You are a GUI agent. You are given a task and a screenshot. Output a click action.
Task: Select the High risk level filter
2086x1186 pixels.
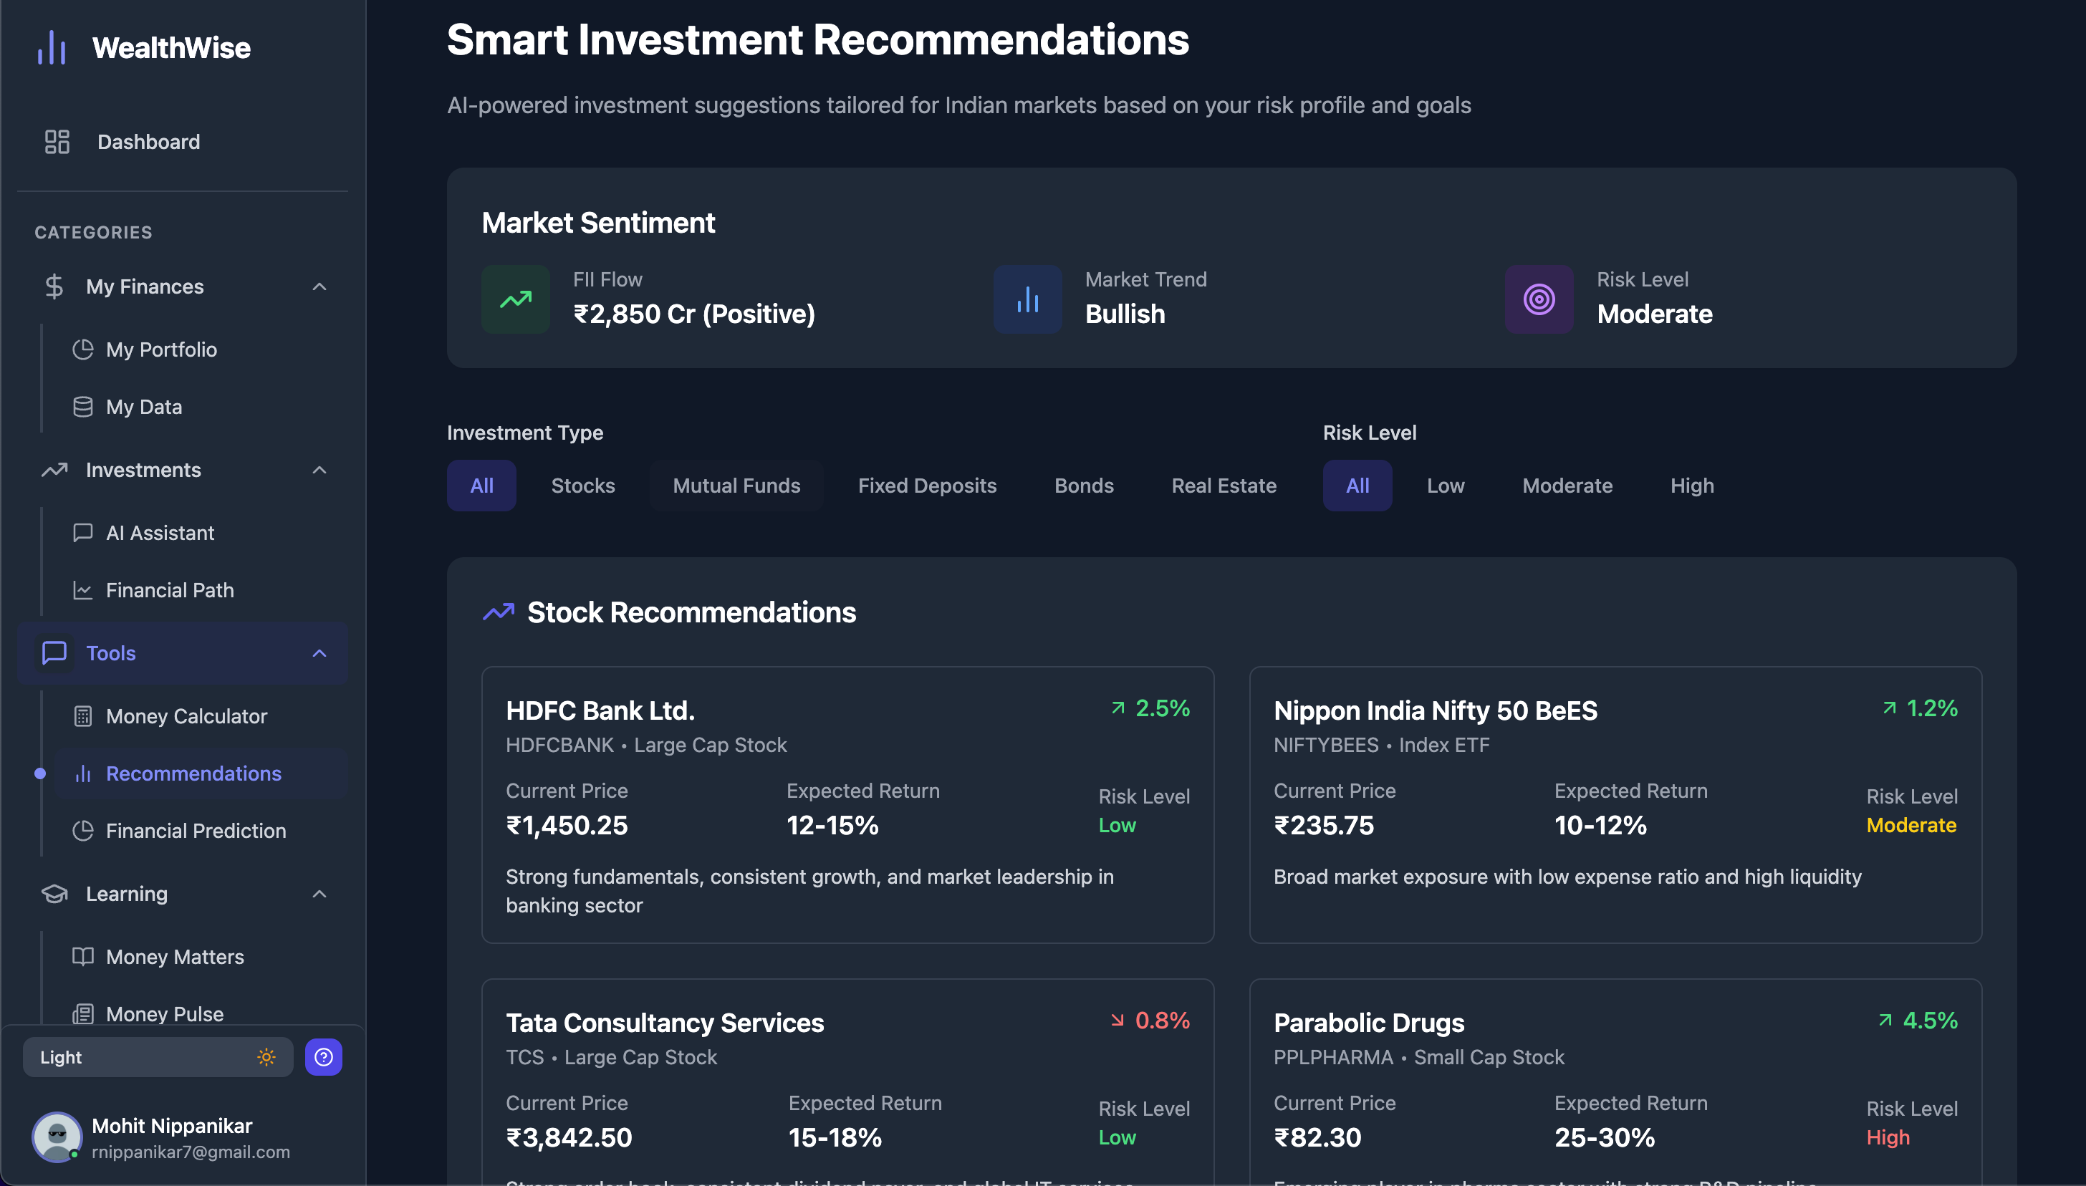pos(1692,486)
